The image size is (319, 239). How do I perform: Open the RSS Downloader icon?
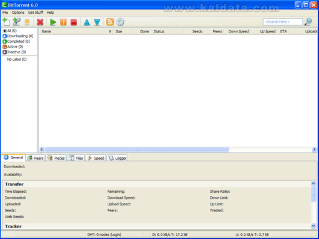(110, 22)
